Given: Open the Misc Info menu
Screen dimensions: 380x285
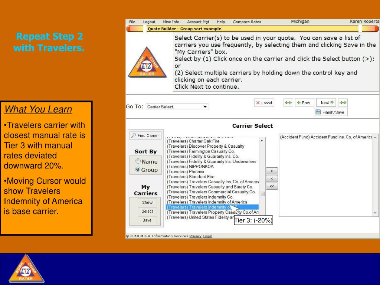Looking at the screenshot, I should (171, 22).
